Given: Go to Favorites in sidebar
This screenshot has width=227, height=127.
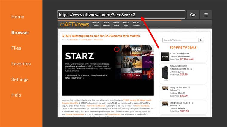Looking at the screenshot, I should 21,64.
